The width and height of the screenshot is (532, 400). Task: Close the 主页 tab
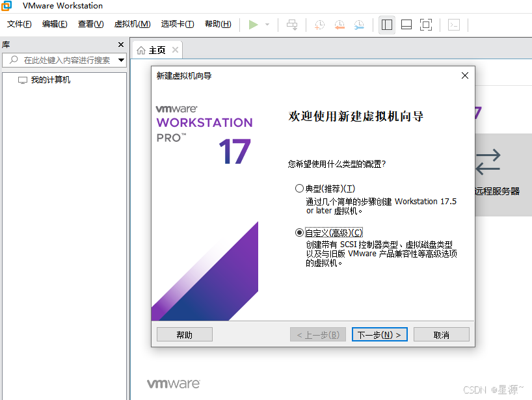[x=175, y=50]
